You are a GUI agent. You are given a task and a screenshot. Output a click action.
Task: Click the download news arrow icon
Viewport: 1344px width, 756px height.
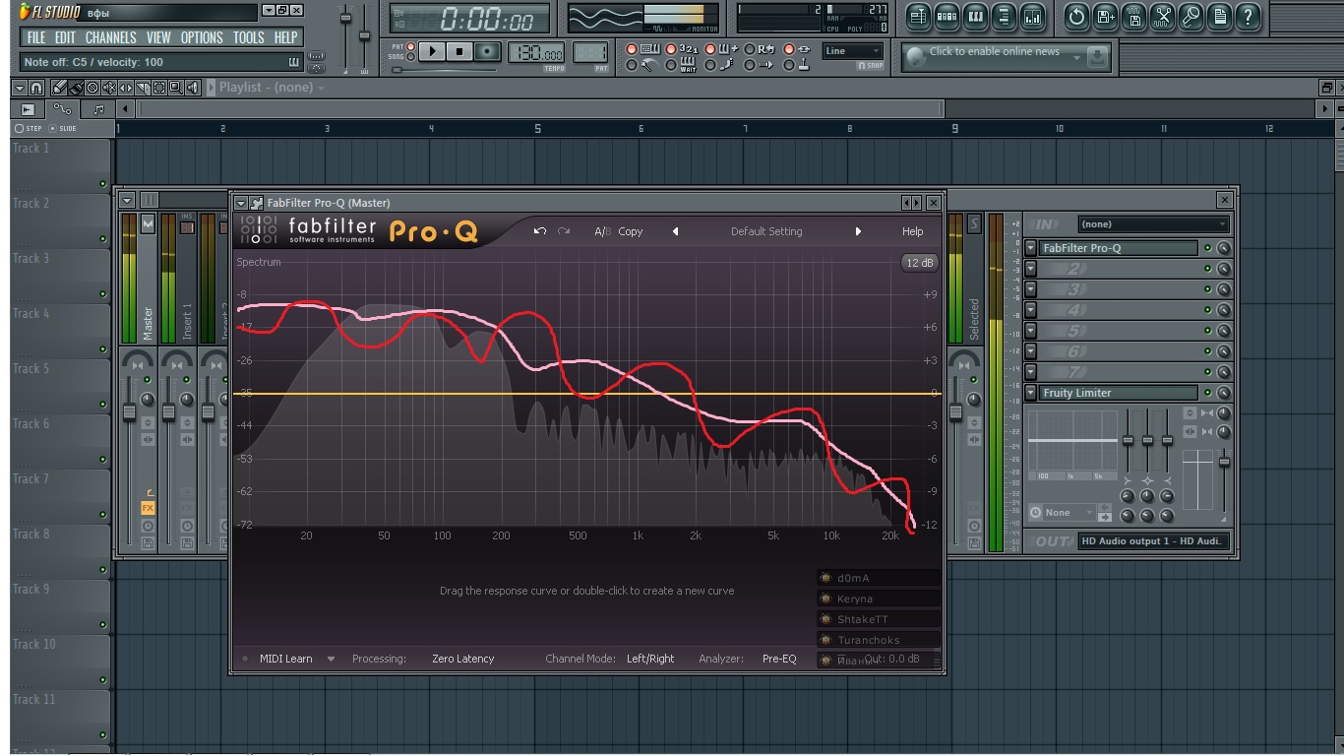coord(1098,56)
